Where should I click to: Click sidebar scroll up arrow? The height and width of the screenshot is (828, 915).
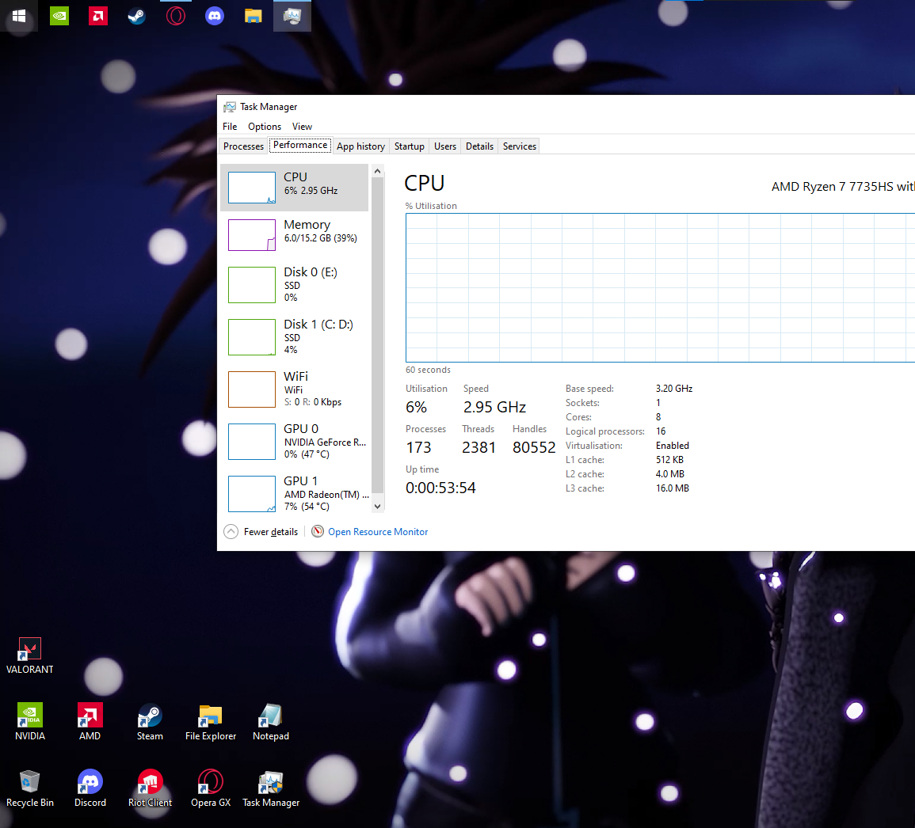pos(378,171)
